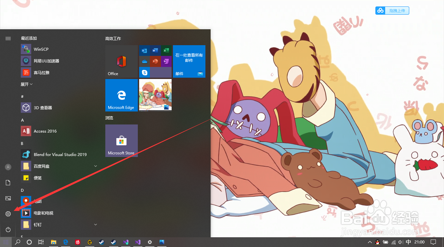Viewport: 444px width, 247px height.
Task: Open 便笺 sticky notes app
Action: point(59,178)
